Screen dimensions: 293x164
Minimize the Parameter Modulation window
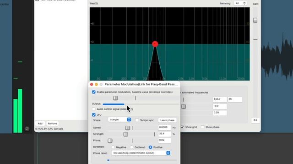tap(96, 84)
